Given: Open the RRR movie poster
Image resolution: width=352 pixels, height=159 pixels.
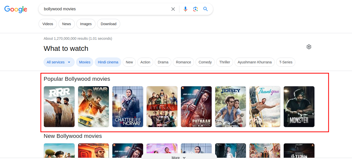Looking at the screenshot, I should [59, 107].
